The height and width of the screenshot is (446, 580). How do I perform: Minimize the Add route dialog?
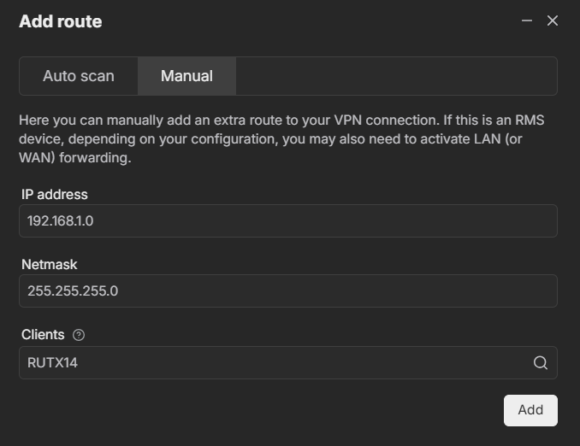527,21
